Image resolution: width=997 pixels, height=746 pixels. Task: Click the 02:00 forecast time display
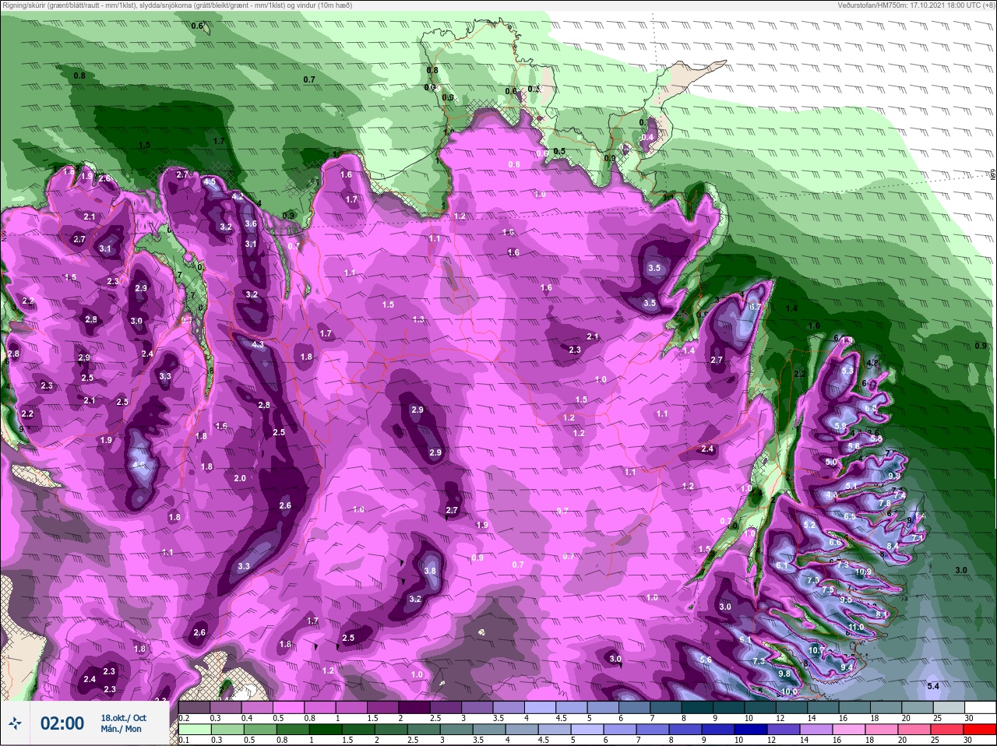coord(62,723)
